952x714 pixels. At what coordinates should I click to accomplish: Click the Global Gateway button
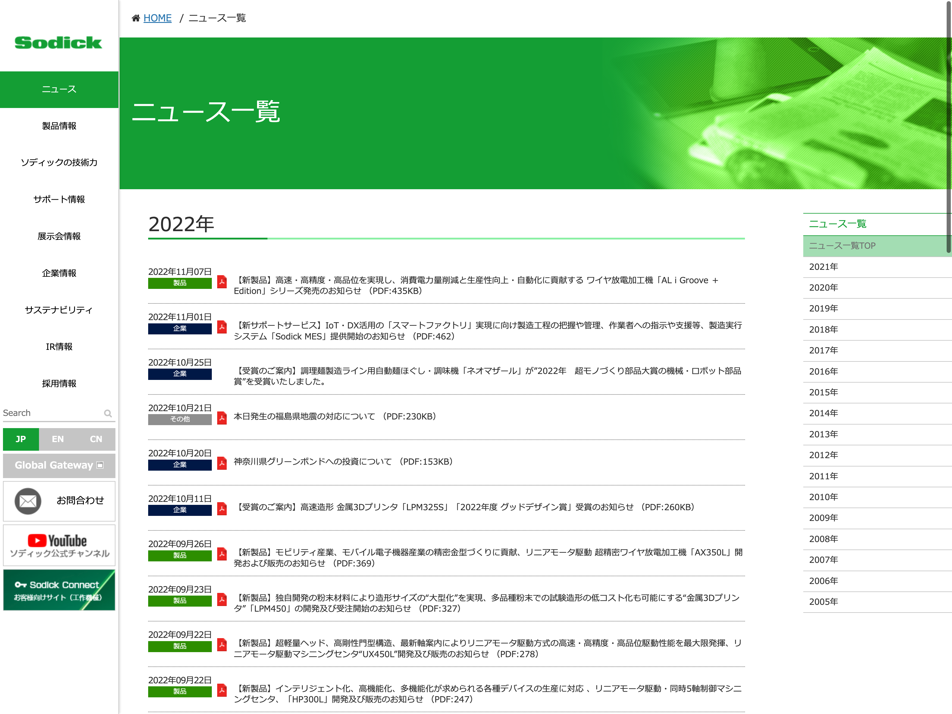pos(59,465)
